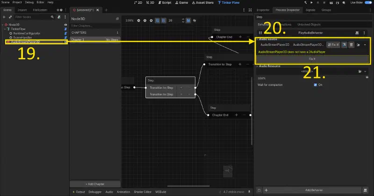374x196 pixels.
Task: Click the attach script icon in Scene dock
Action: coord(59,17)
